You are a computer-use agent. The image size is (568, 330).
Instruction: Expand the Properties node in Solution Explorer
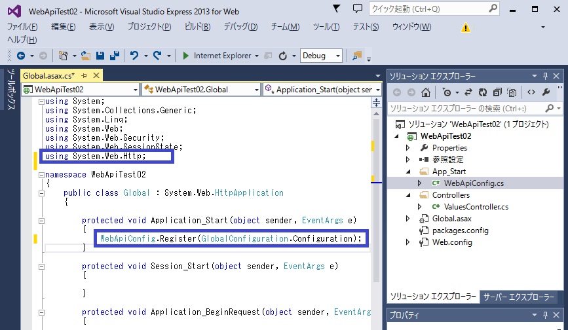(x=408, y=147)
